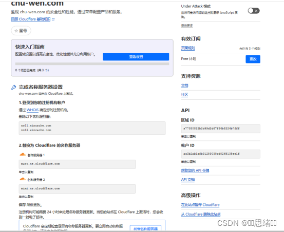Open the get your API token link
The image size is (284, 232).
[x=195, y=171]
